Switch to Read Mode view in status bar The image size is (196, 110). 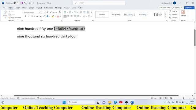coord(160,98)
